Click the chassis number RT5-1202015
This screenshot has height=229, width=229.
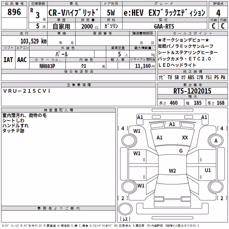coord(192,91)
